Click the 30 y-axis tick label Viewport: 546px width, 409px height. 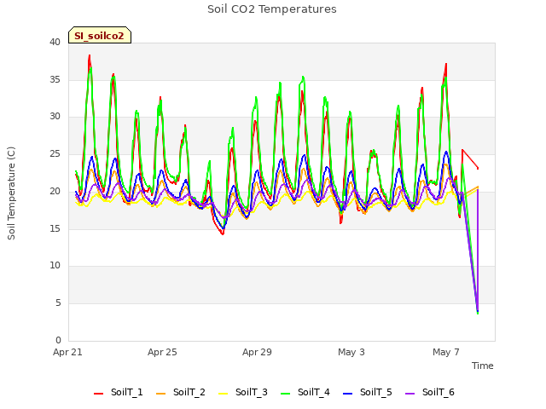tap(55, 117)
